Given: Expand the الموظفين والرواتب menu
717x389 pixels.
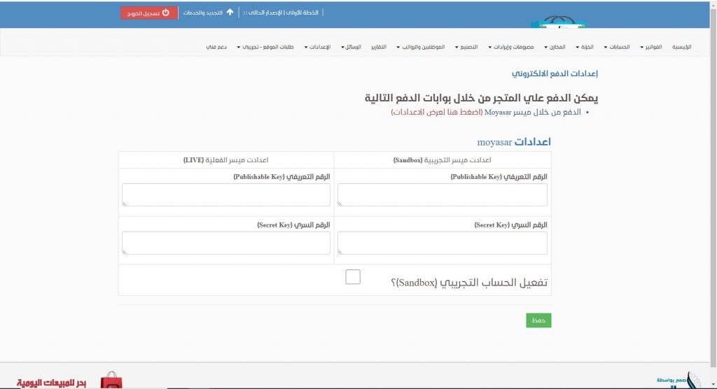Looking at the screenshot, I should click(420, 47).
